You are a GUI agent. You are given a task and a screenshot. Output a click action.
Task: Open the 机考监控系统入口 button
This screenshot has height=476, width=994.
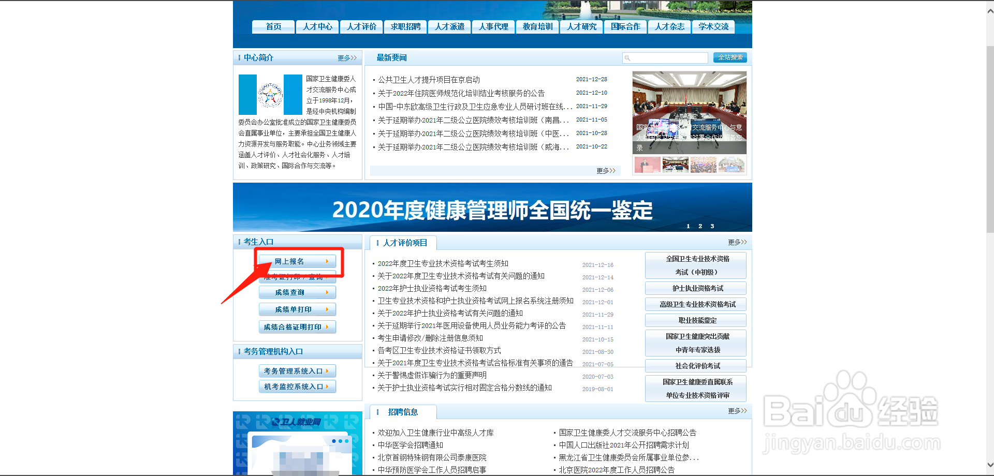click(297, 386)
